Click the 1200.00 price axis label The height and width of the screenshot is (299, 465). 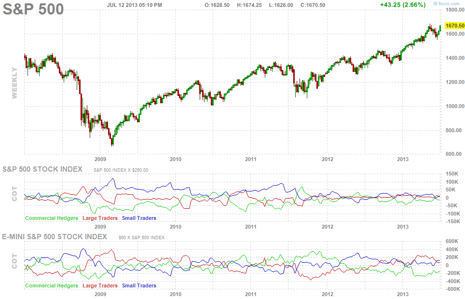pyautogui.click(x=455, y=82)
